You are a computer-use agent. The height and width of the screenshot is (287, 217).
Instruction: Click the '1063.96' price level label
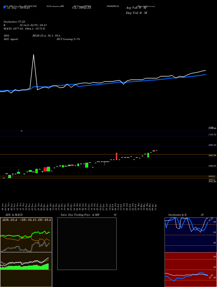coord(212,155)
